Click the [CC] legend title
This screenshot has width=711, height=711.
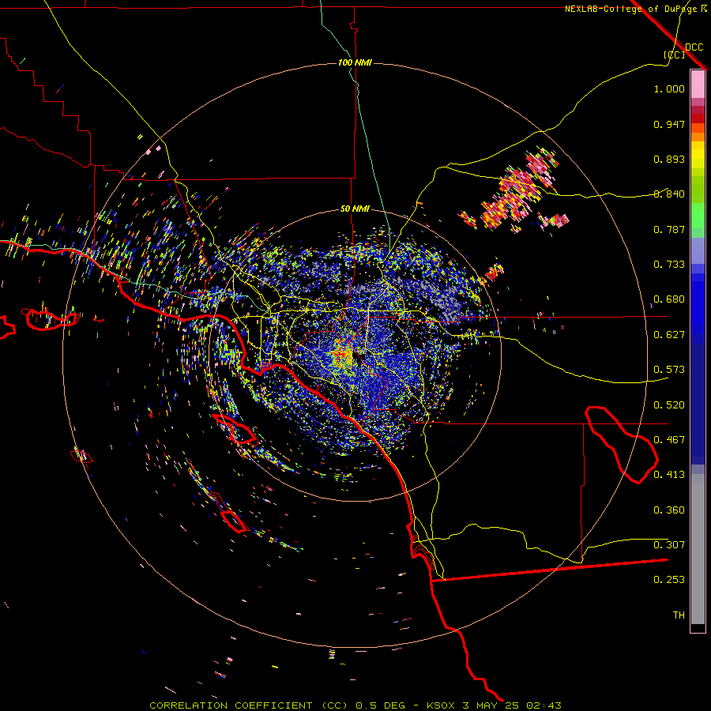click(675, 55)
